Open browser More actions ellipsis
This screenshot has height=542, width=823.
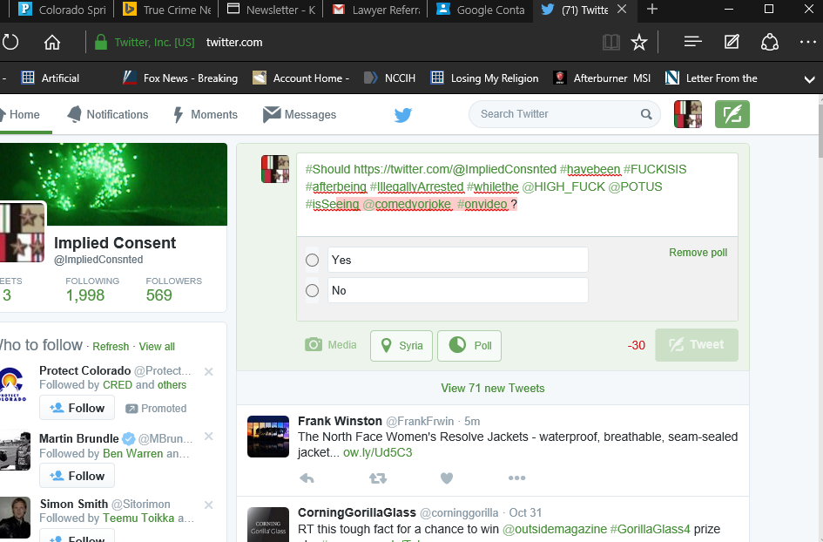coord(808,42)
